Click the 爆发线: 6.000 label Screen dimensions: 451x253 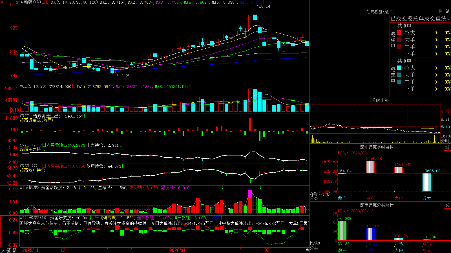[x=175, y=188]
